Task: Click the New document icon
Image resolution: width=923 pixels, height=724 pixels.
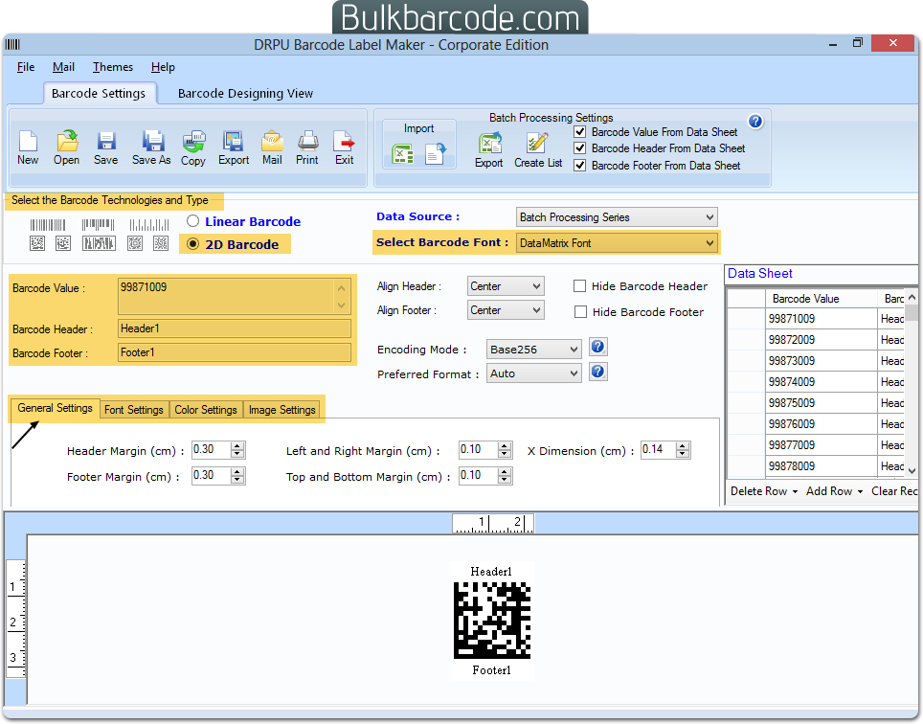Action: [28, 142]
